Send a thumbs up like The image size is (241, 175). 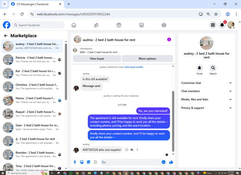[171, 162]
